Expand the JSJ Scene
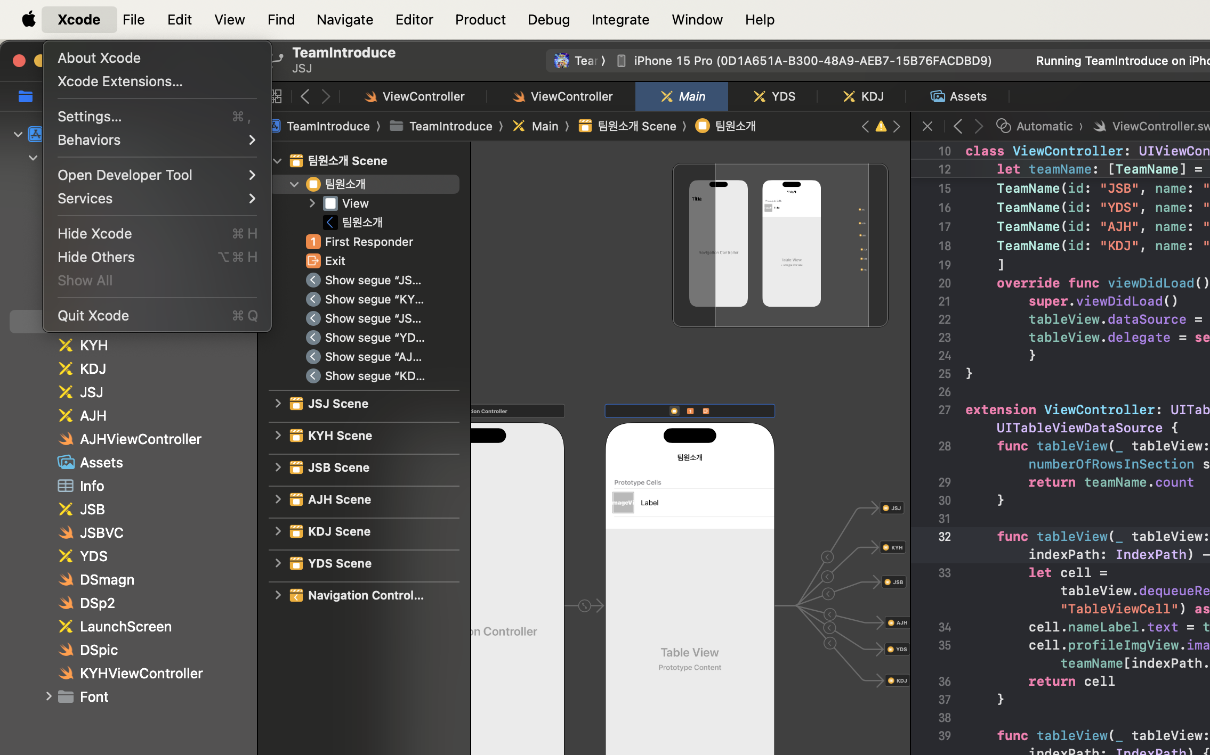The height and width of the screenshot is (755, 1210). tap(278, 403)
